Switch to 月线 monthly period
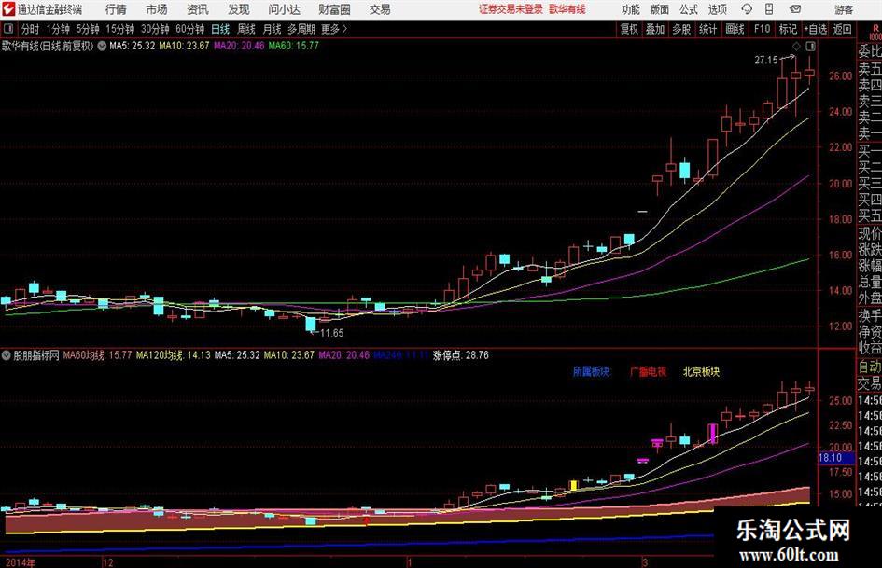The image size is (882, 568). [272, 29]
